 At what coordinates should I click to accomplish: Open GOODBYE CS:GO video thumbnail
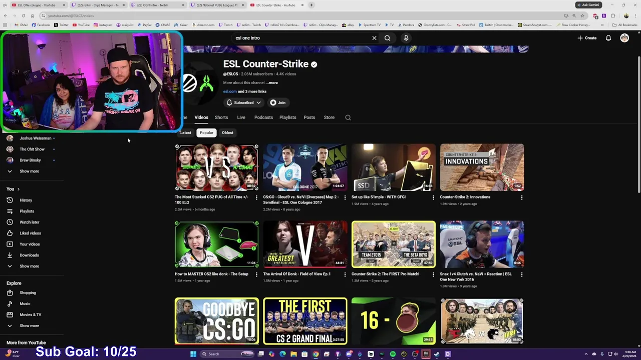pyautogui.click(x=217, y=321)
